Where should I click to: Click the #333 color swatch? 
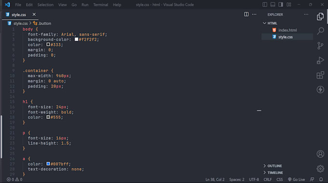[48, 44]
